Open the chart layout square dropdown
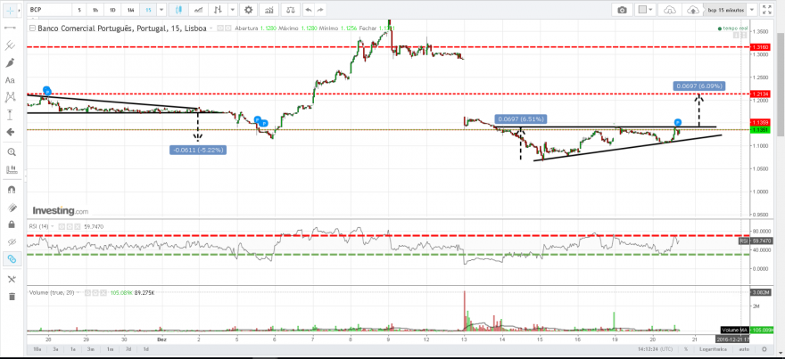785x359 pixels. point(644,10)
